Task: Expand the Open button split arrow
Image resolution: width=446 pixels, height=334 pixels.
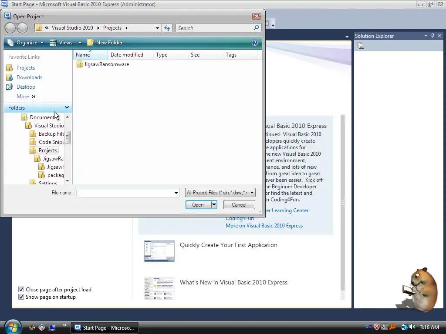Action: click(214, 205)
